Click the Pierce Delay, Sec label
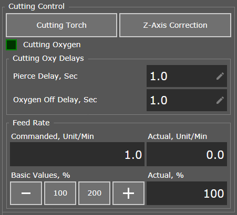The width and height of the screenshot is (237, 215). (x=45, y=76)
